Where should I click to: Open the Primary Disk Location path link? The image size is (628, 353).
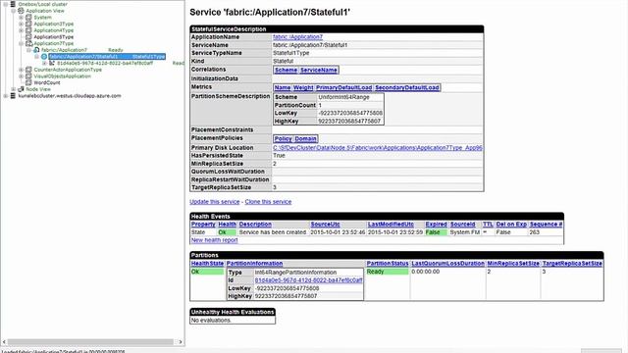pos(377,148)
